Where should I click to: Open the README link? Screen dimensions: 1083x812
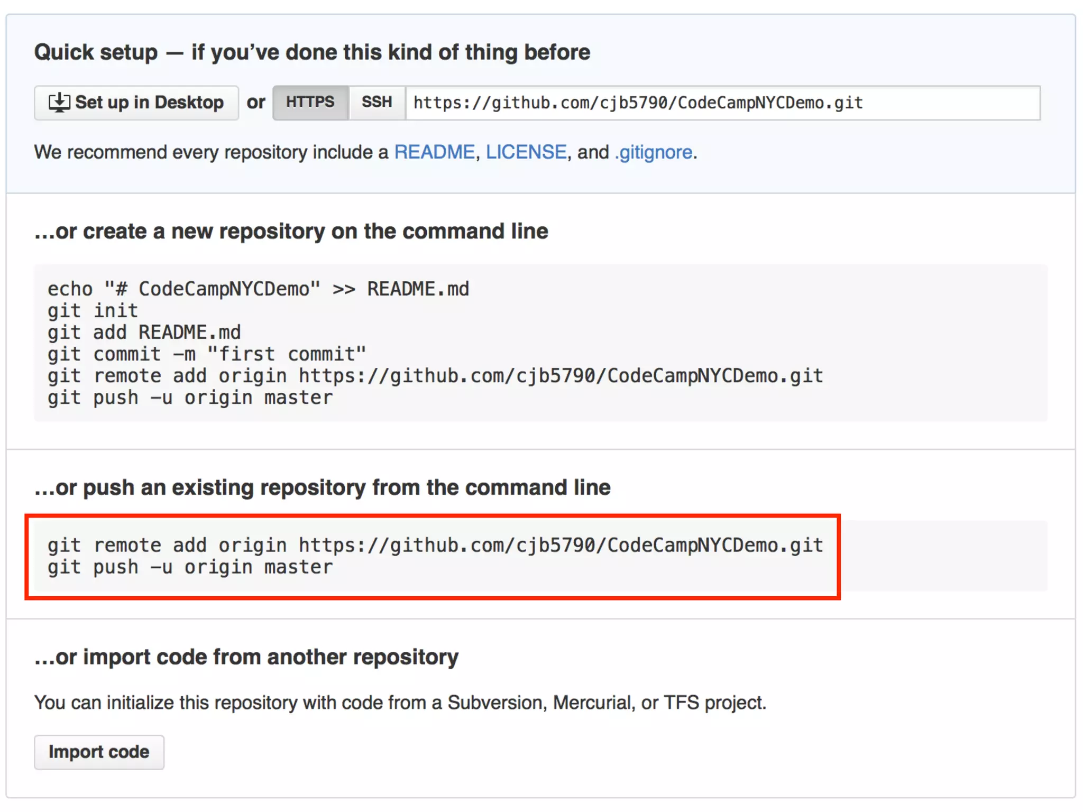(435, 152)
